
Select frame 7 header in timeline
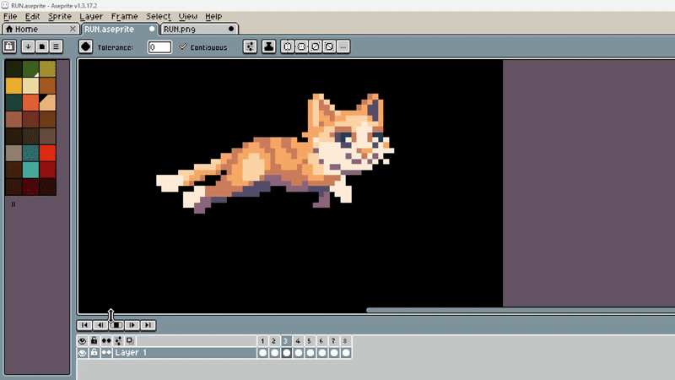point(333,341)
